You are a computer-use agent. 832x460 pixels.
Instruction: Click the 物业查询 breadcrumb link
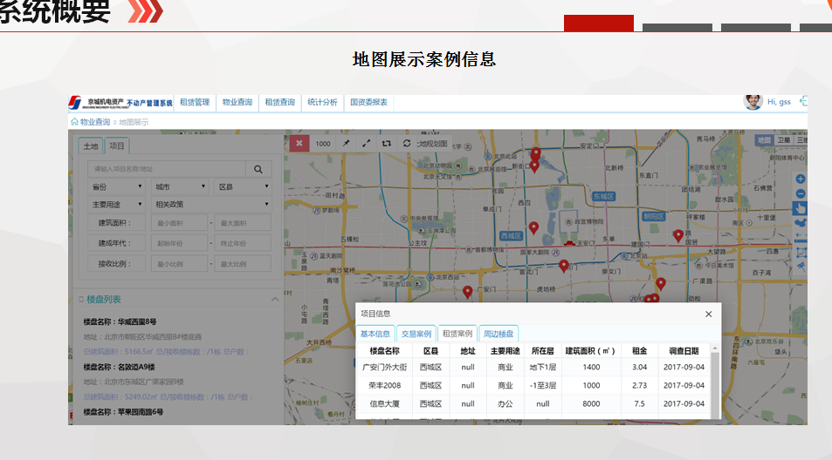coord(95,122)
